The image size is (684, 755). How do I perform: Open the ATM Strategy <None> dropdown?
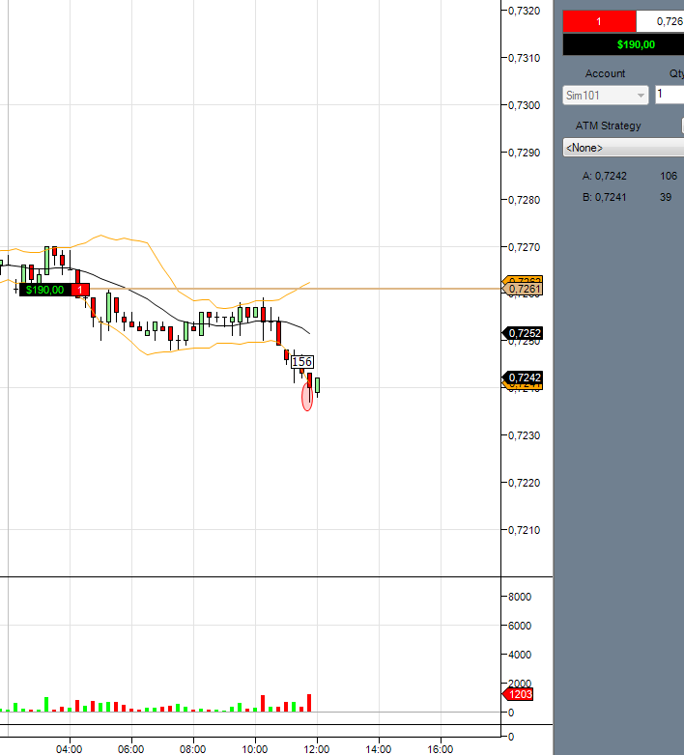coord(623,148)
